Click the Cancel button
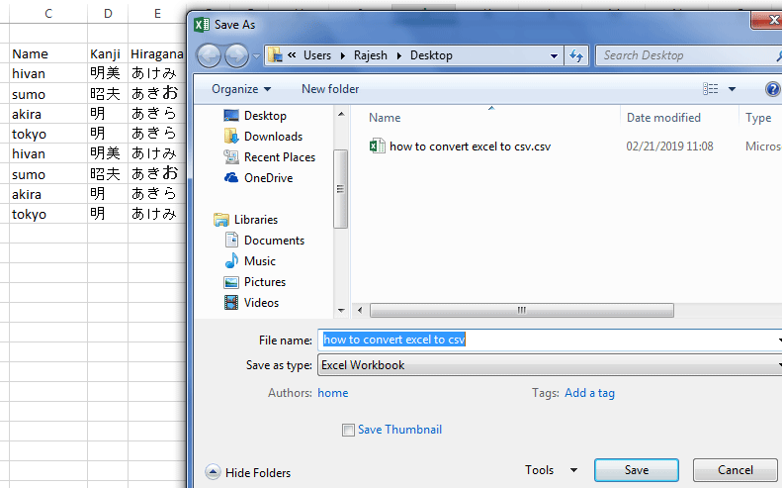Screen dimensions: 782x488 click(735, 470)
